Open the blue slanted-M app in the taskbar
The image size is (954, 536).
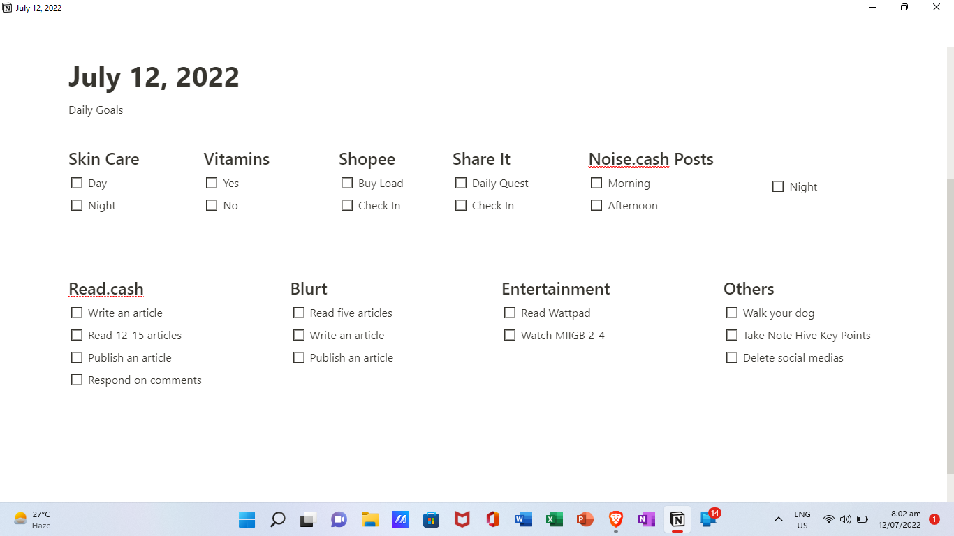400,519
